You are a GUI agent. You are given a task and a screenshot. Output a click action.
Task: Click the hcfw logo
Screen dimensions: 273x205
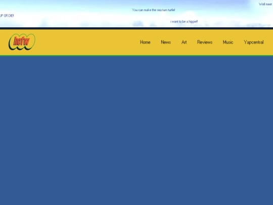(x=22, y=42)
